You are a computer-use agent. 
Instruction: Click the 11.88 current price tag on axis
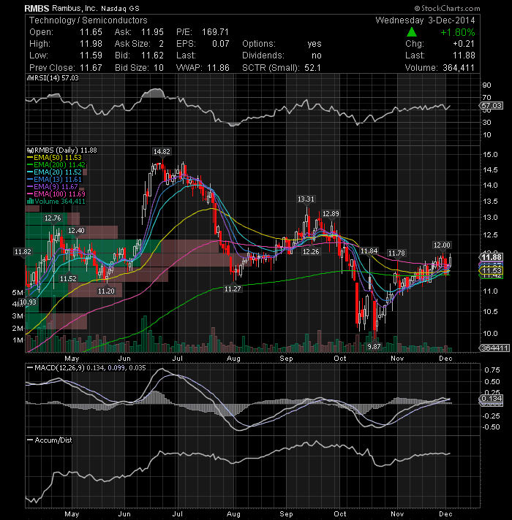point(492,257)
